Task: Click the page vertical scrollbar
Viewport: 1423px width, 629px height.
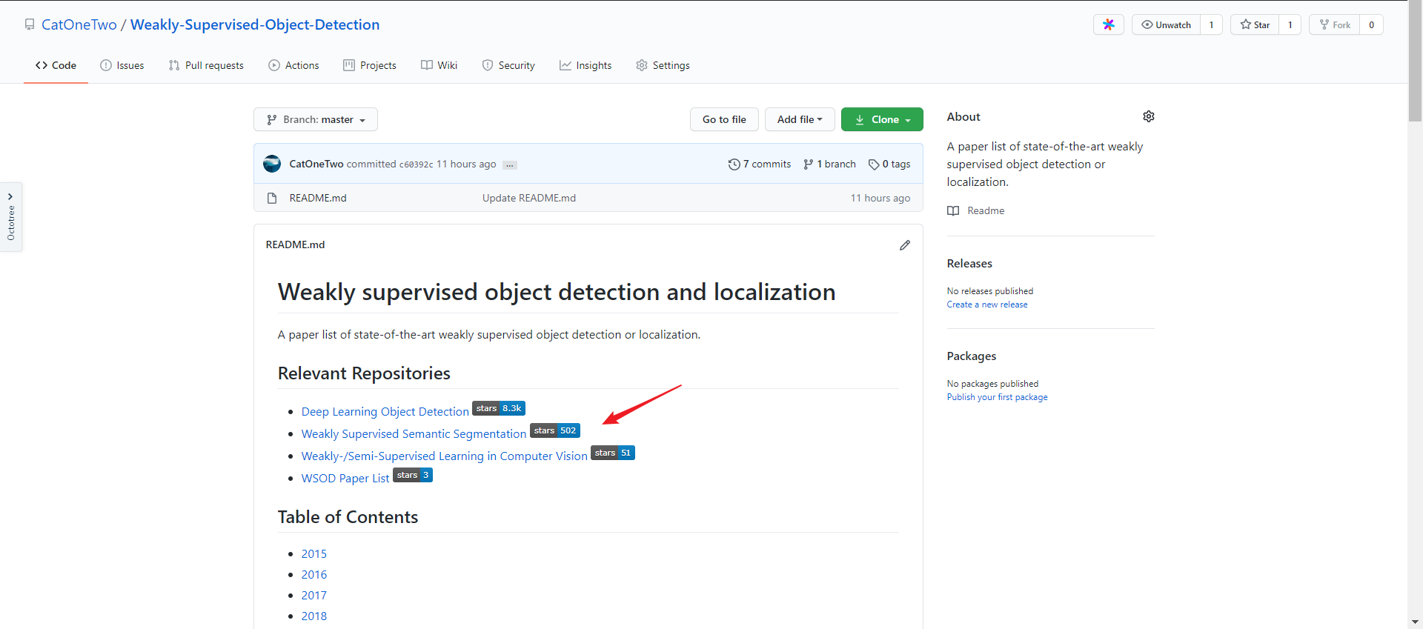Action: click(1415, 314)
